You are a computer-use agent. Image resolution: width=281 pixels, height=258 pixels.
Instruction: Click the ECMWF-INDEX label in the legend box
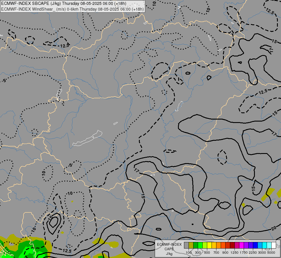point(169,245)
